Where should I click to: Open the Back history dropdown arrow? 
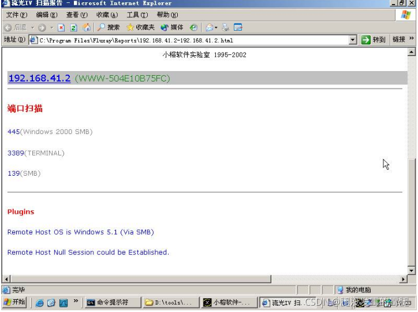32,28
